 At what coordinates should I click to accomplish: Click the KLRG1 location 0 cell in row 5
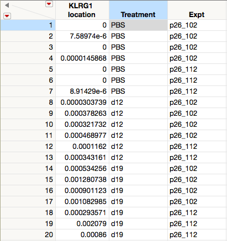pyautogui.click(x=82, y=69)
